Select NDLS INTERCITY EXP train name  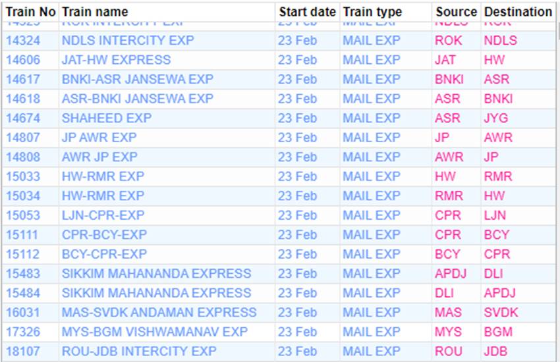click(x=128, y=40)
